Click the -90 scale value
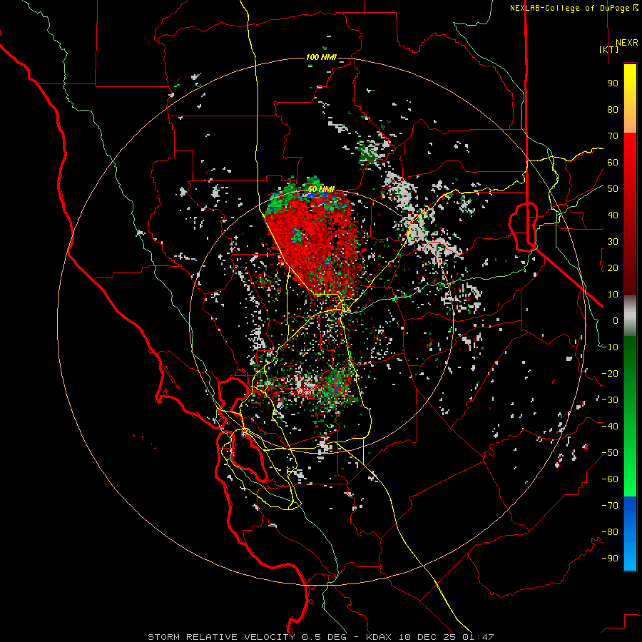Image resolution: width=642 pixels, height=642 pixels. [610, 559]
